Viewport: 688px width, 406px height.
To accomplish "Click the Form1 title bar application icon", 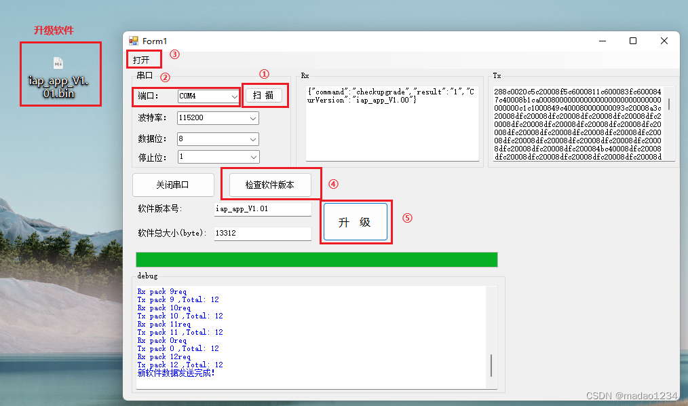I will pos(133,41).
